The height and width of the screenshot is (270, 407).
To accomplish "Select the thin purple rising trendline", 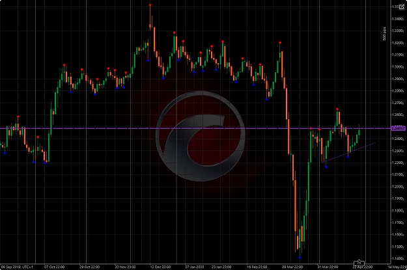I will (348, 152).
